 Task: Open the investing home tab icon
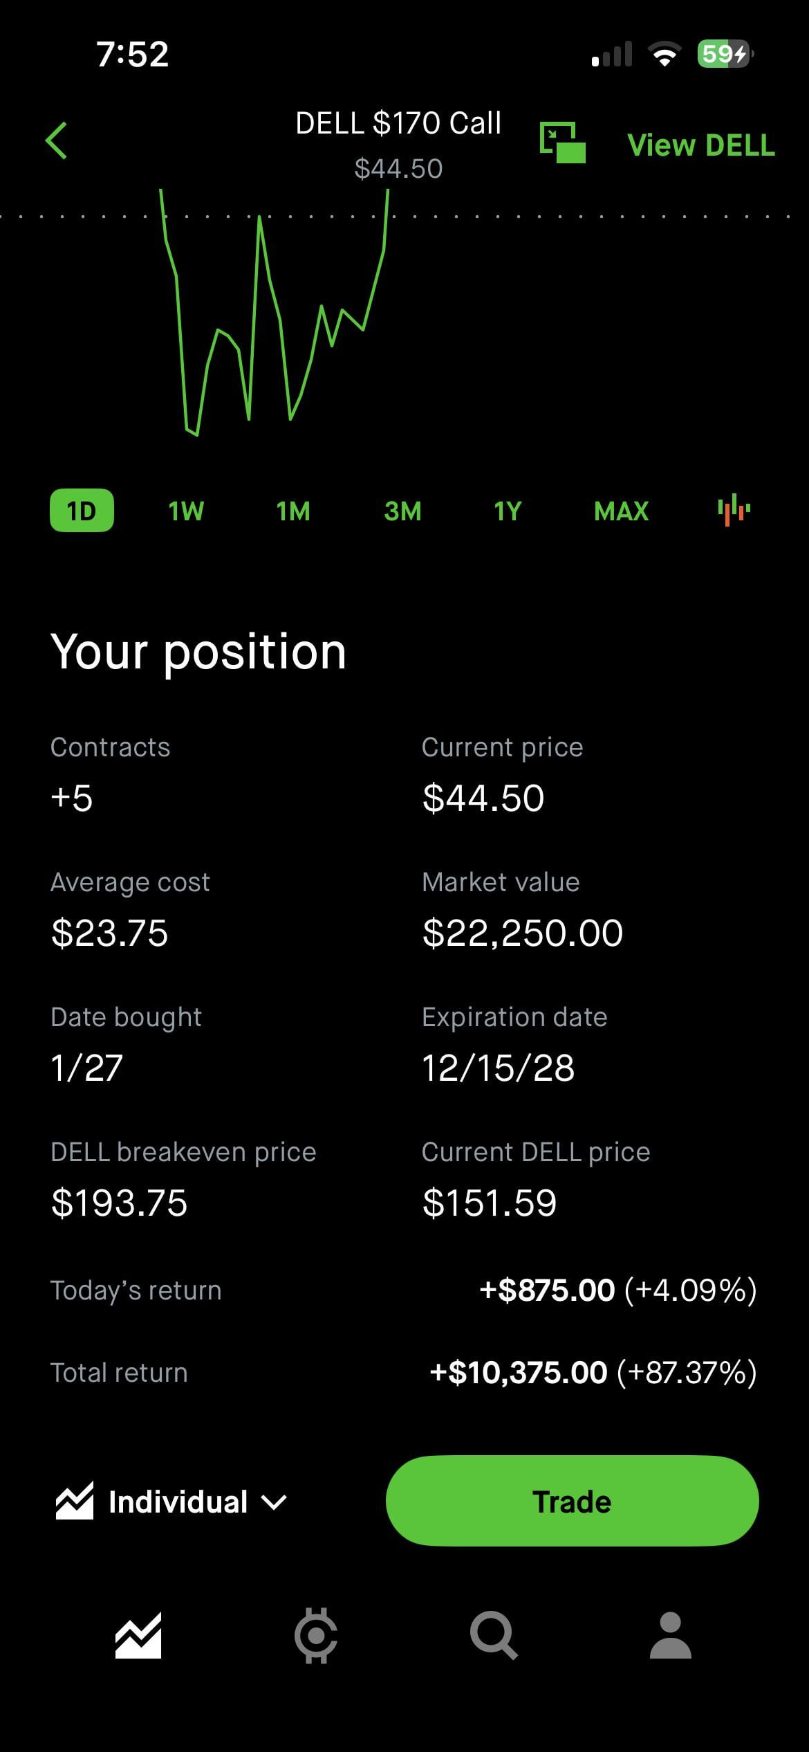[138, 1636]
